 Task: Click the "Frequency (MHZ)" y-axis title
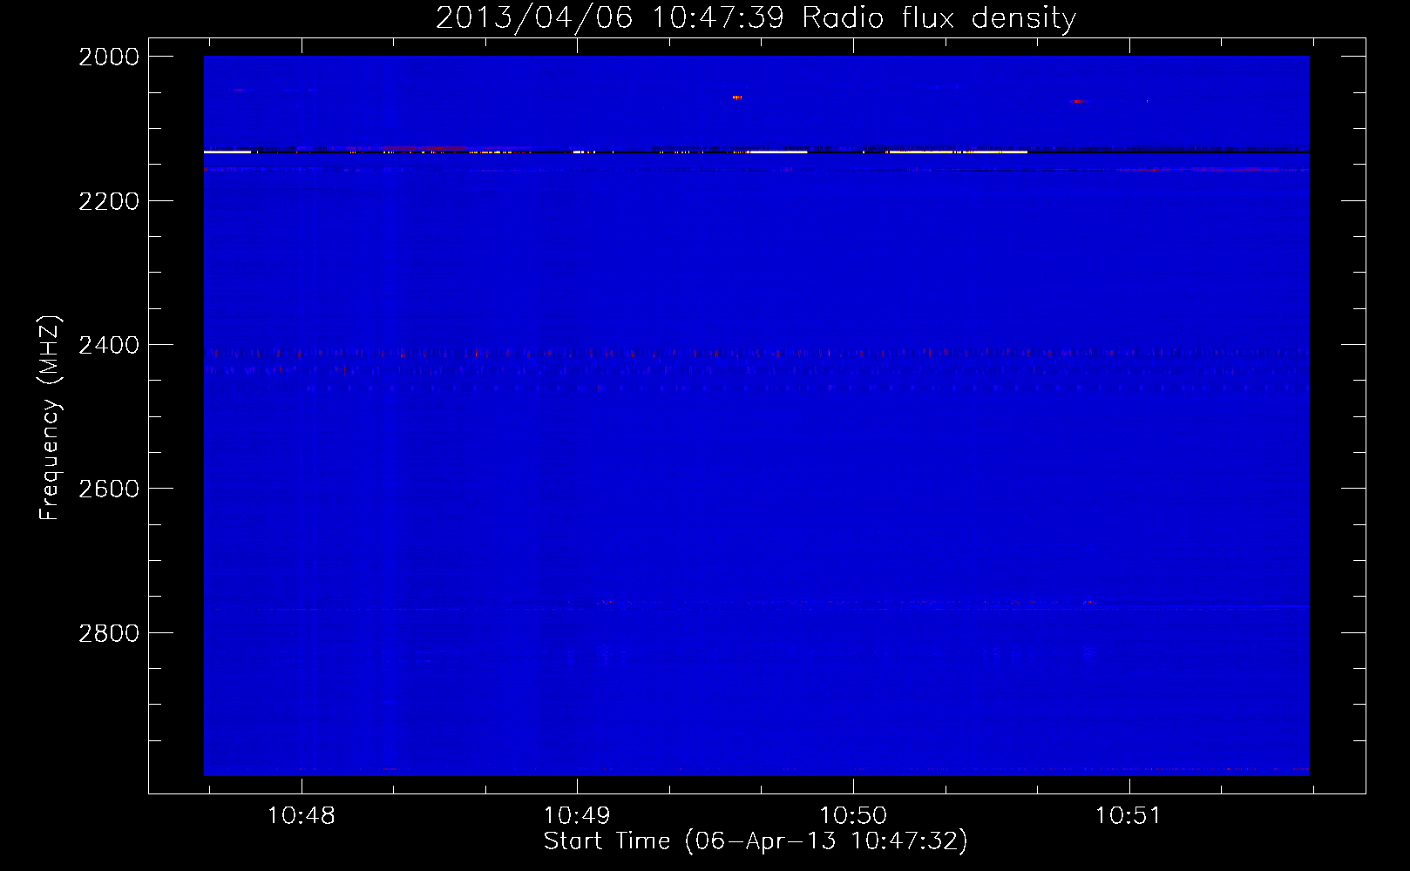[x=51, y=417]
